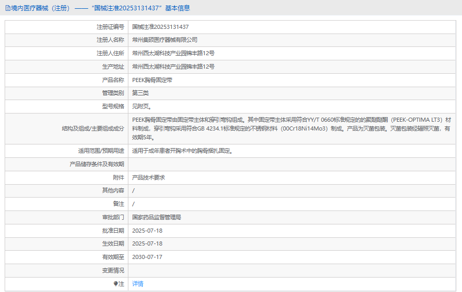462x292 pixels.
Task: Click the document icon before 境内医疗器械 title
Action: click(x=8, y=8)
